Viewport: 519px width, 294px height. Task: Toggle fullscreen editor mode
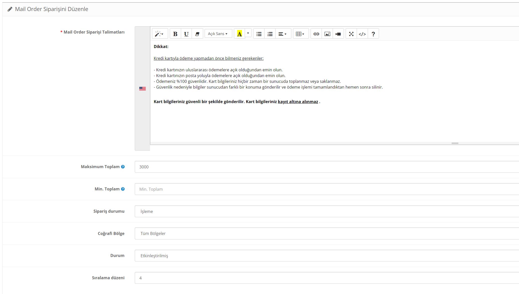351,34
